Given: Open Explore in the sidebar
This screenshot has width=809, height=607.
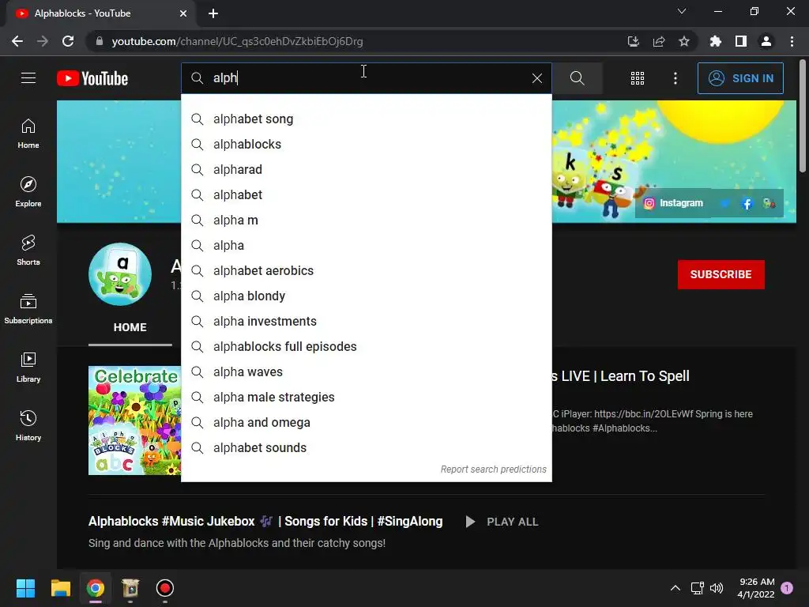Looking at the screenshot, I should point(28,191).
